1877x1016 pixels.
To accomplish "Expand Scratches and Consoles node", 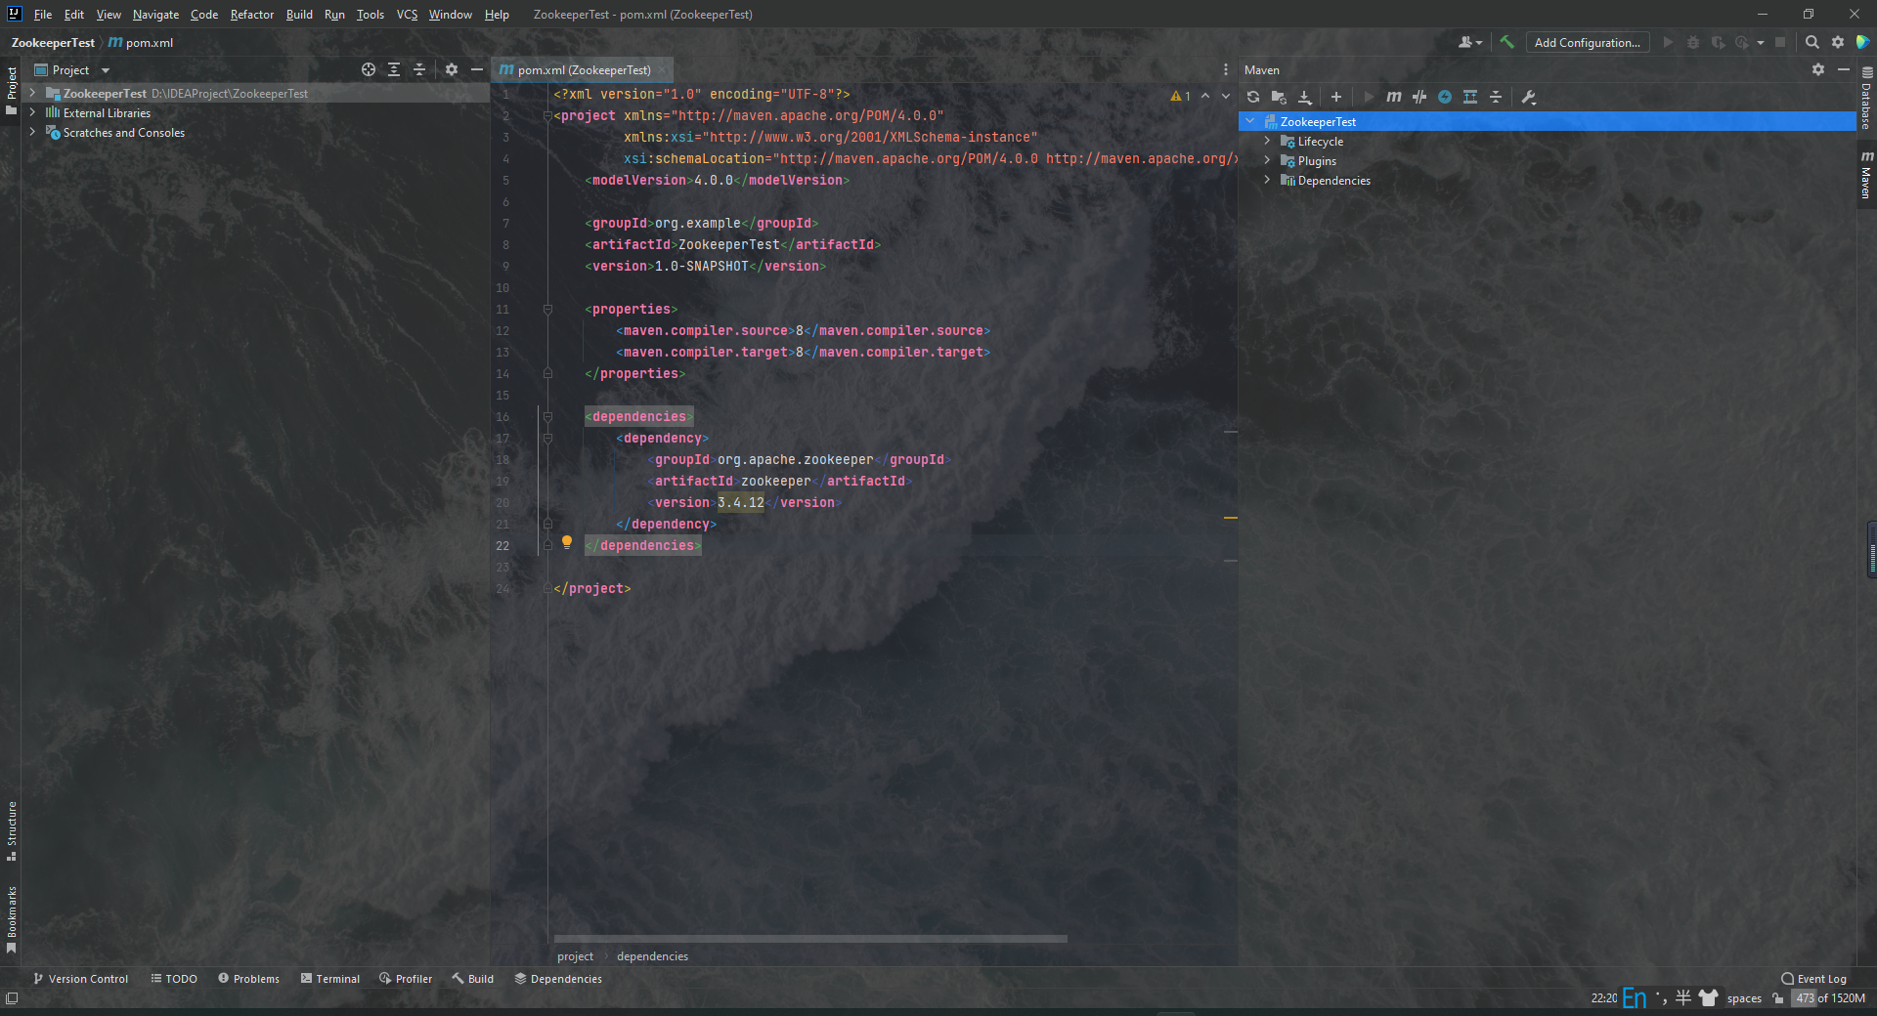I will tap(32, 132).
